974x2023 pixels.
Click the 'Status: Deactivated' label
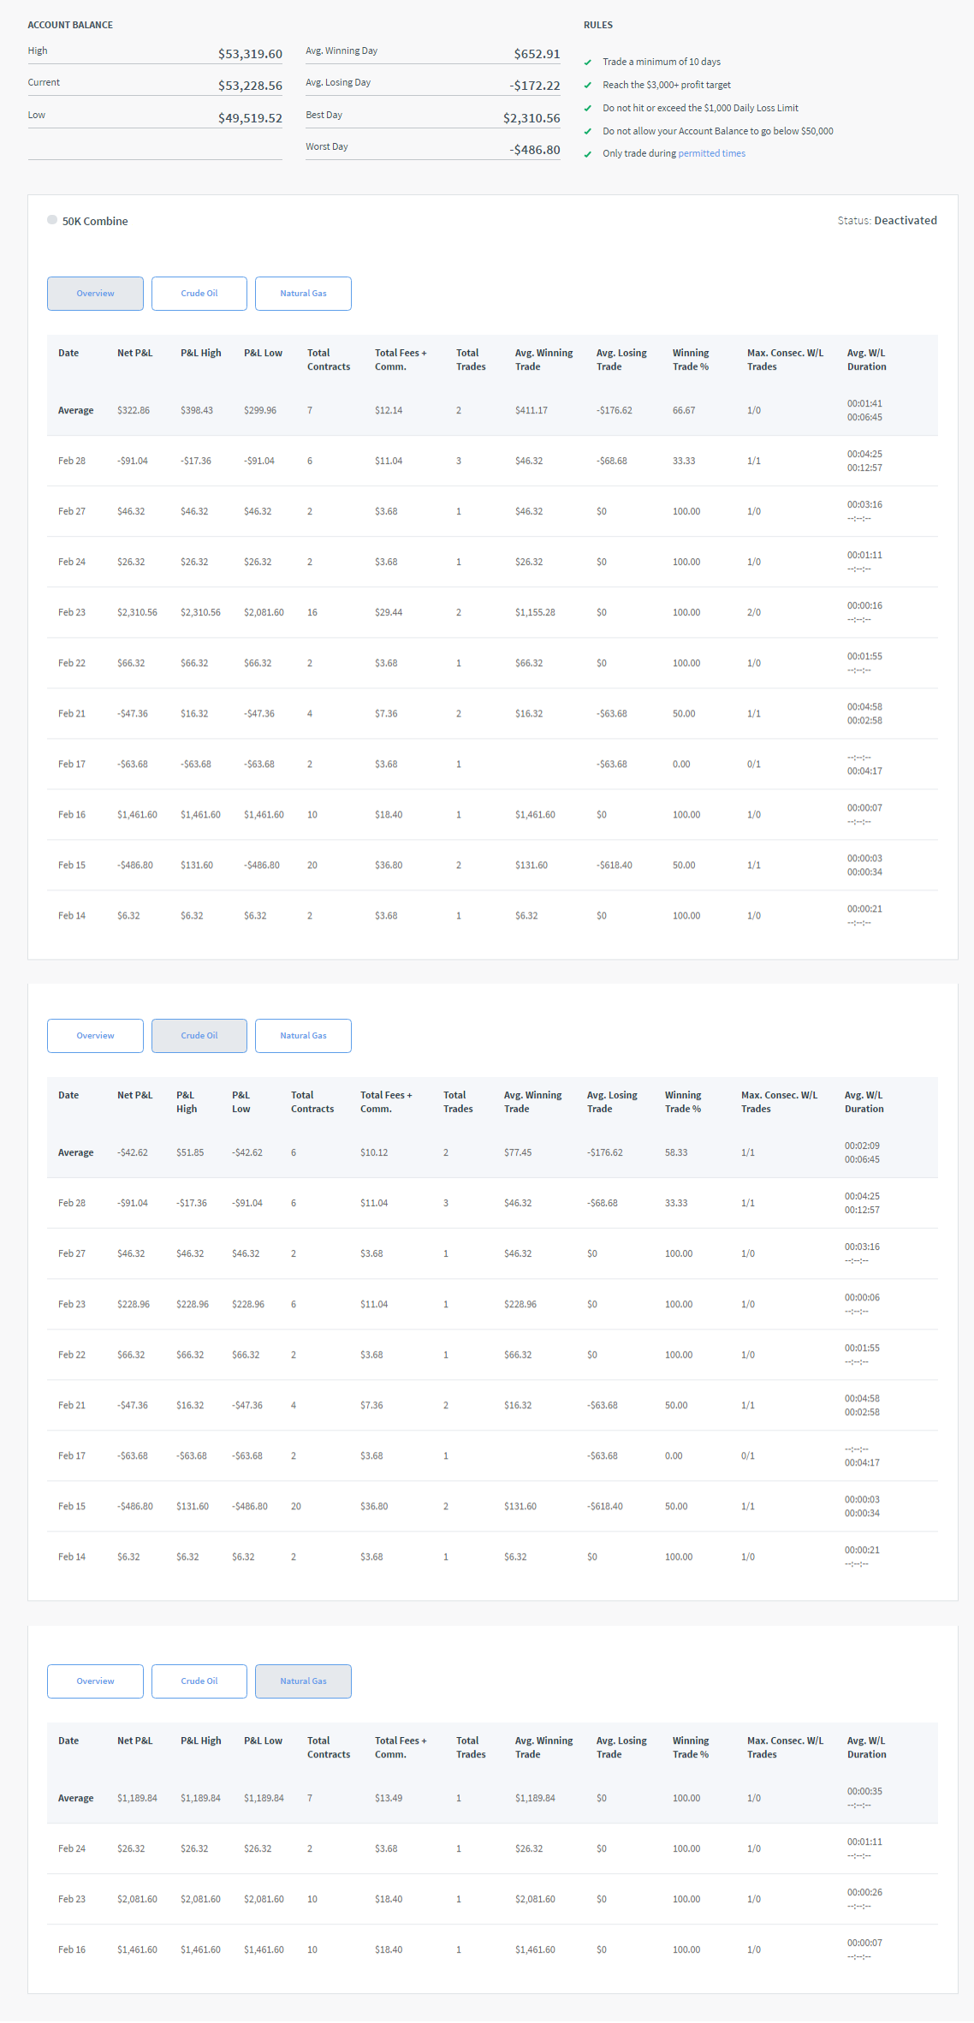tap(887, 221)
